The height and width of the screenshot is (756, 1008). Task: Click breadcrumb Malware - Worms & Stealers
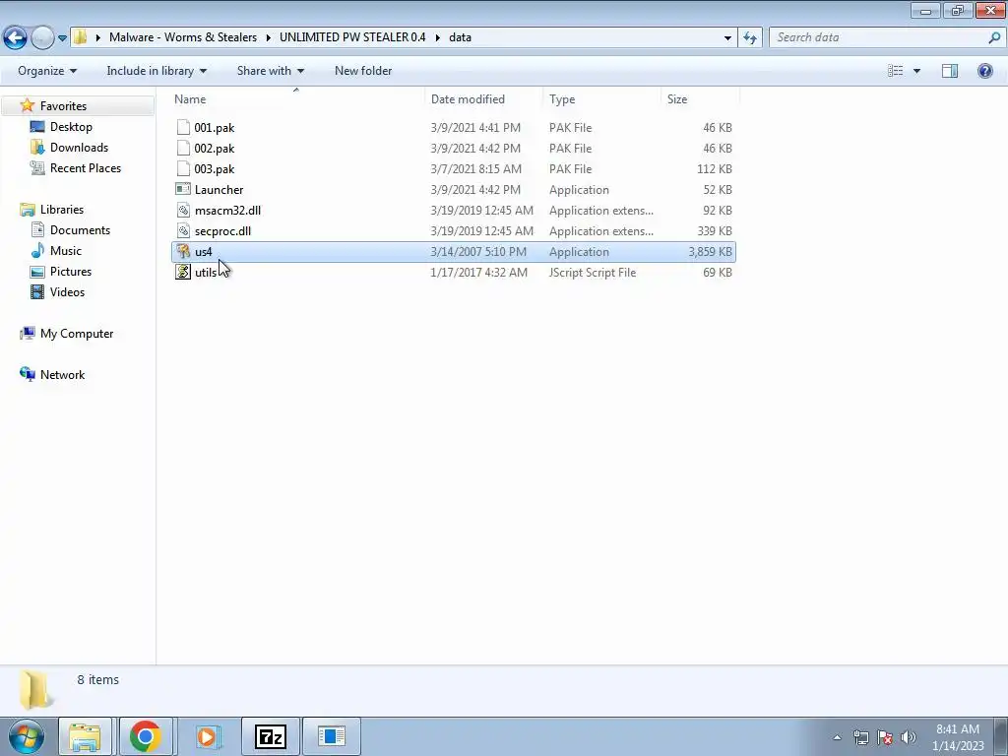[182, 37]
